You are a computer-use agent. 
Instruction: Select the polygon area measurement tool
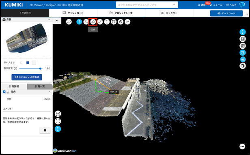[114, 22]
